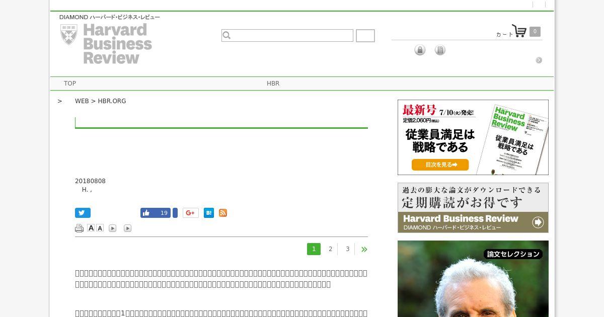Bookmark with Hatena B! icon
The width and height of the screenshot is (604, 317).
209,213
